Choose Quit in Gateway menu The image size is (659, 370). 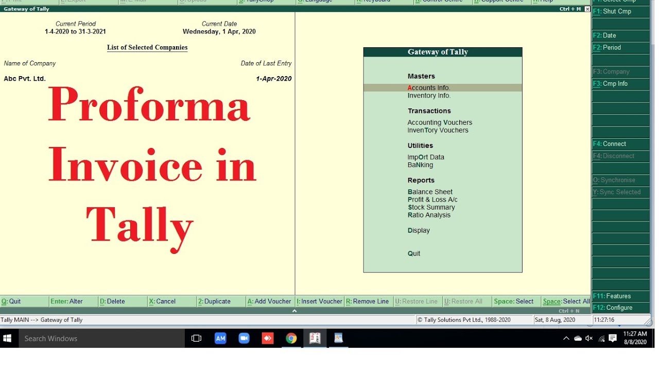tap(414, 253)
